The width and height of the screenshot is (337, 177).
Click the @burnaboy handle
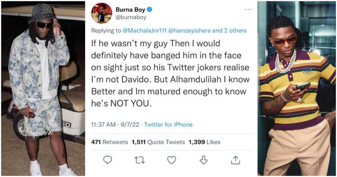tap(132, 17)
